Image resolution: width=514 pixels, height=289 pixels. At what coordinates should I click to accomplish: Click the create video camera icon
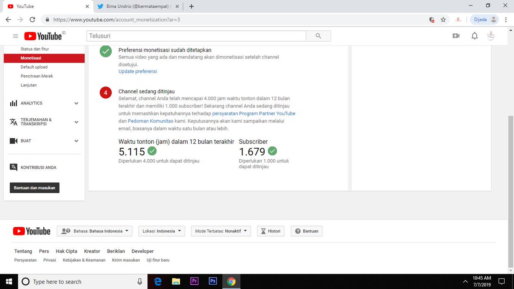(456, 36)
